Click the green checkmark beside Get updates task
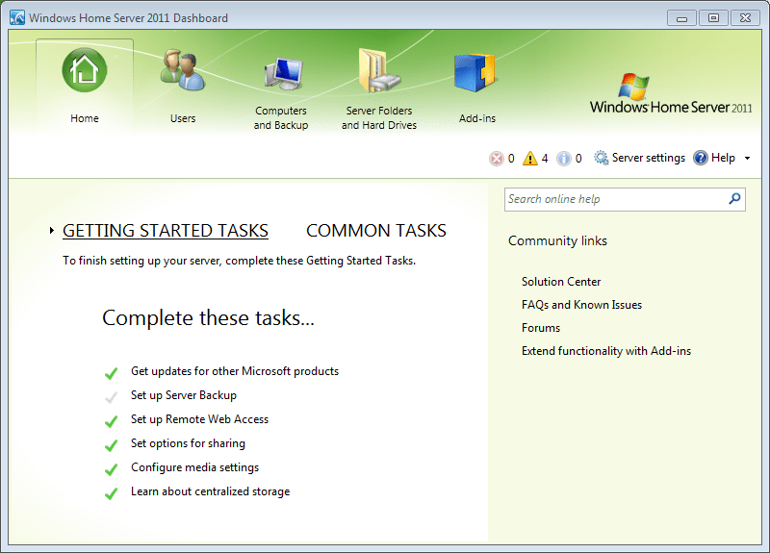The width and height of the screenshot is (770, 553). pyautogui.click(x=111, y=373)
